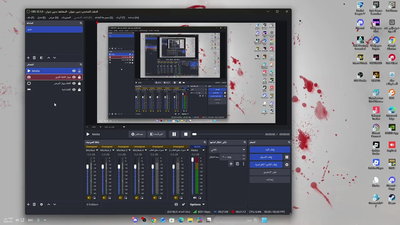Move the source up with the Sources up arrow
This screenshot has height=225, width=400.
[x=48, y=204]
